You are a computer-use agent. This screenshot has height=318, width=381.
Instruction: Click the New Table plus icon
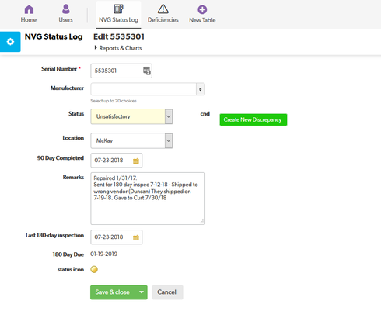pyautogui.click(x=202, y=9)
